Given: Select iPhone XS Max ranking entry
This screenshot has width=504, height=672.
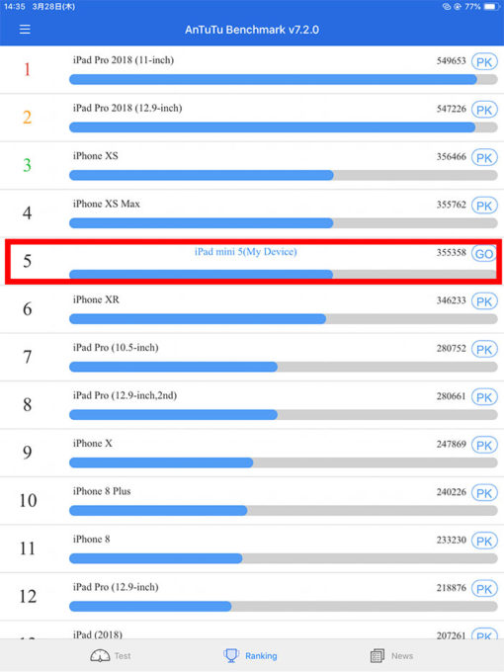Looking at the screenshot, I should tap(252, 213).
